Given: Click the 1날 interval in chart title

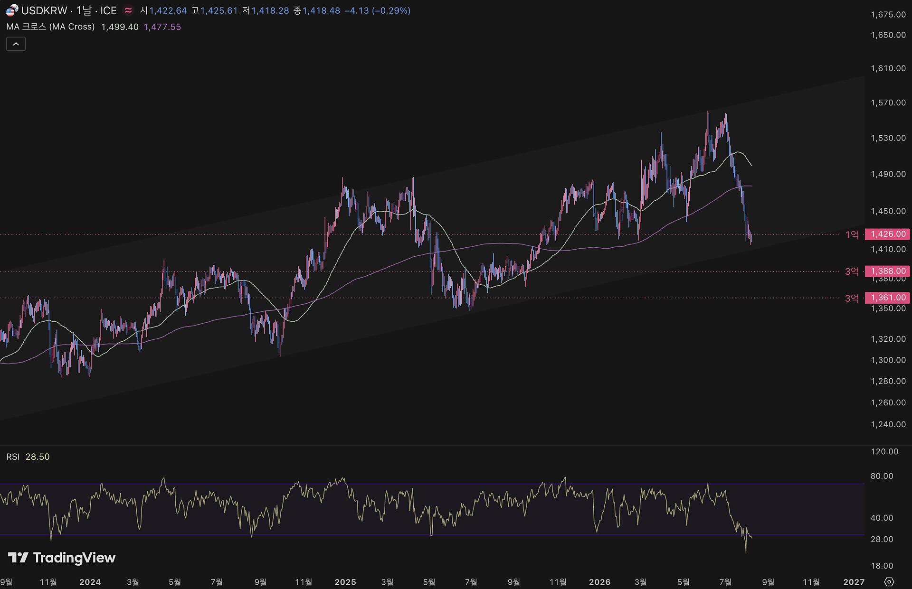Looking at the screenshot, I should click(x=84, y=10).
